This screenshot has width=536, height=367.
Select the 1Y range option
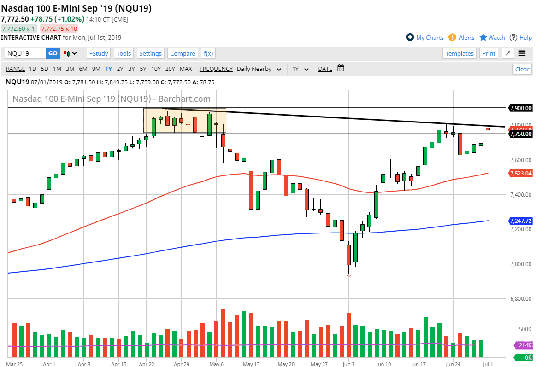108,69
